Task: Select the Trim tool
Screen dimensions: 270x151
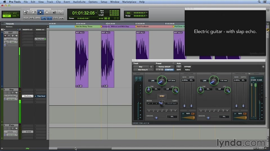Action: point(34,12)
